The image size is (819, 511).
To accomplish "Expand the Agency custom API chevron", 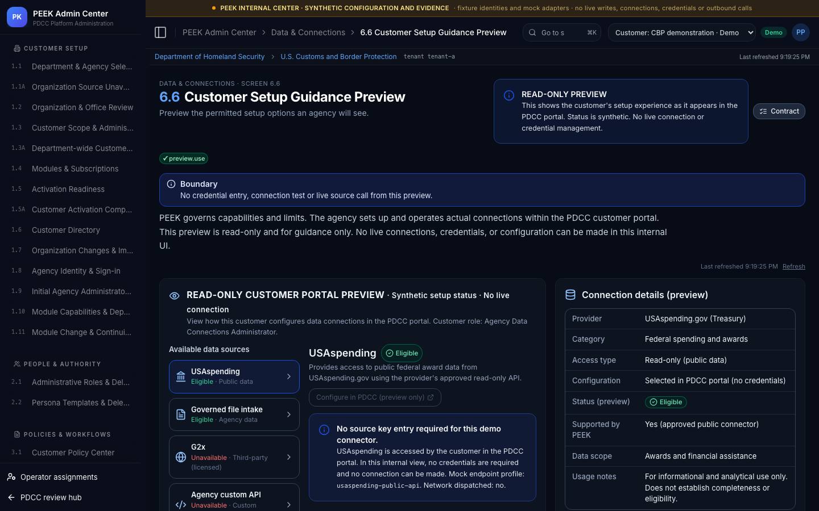I will coord(289,505).
